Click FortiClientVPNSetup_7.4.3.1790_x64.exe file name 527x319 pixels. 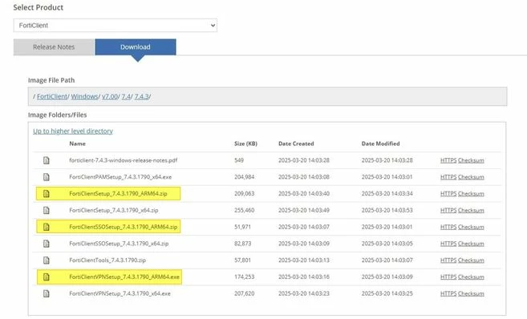120,294
